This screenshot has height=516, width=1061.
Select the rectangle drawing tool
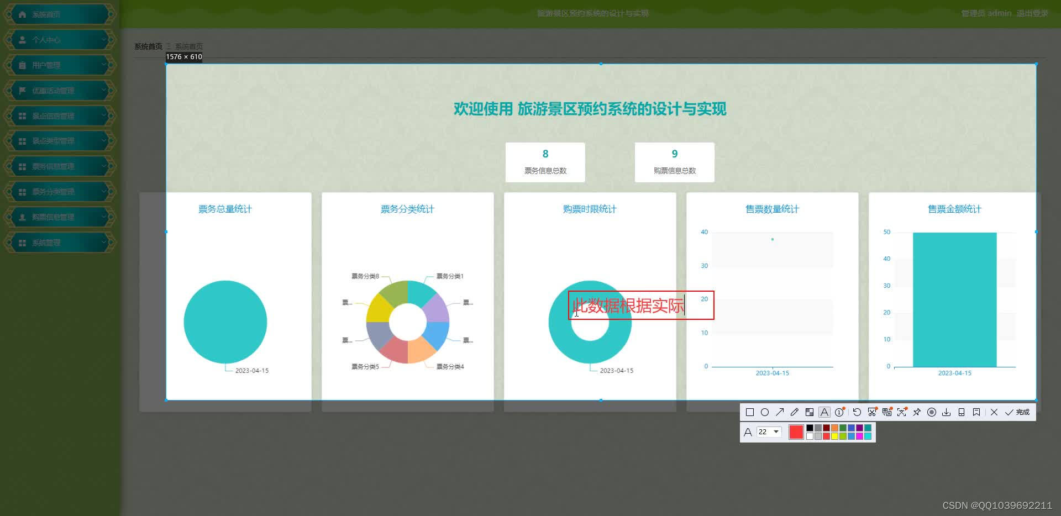click(750, 412)
